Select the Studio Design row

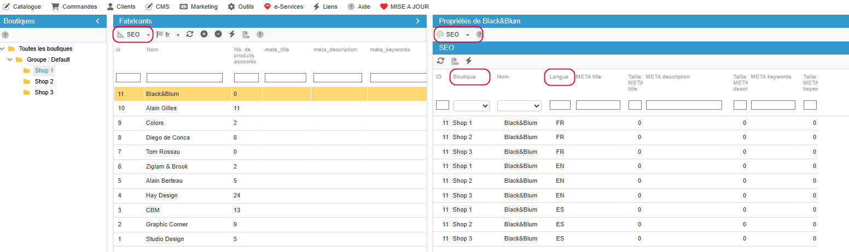point(270,239)
